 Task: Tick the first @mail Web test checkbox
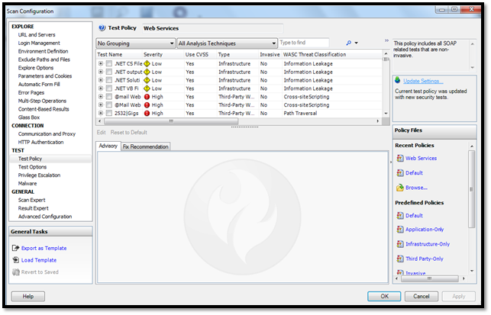[109, 97]
